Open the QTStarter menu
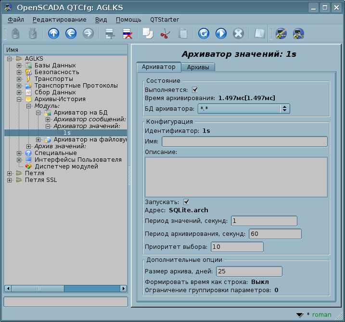This screenshot has height=322, width=345. 164,20
